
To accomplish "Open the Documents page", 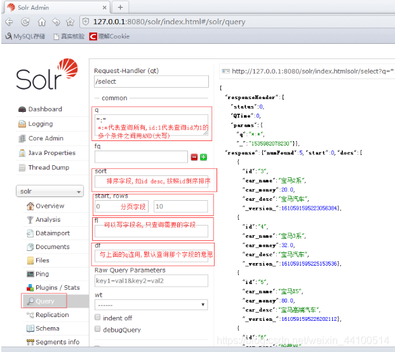I will pyautogui.click(x=53, y=247).
